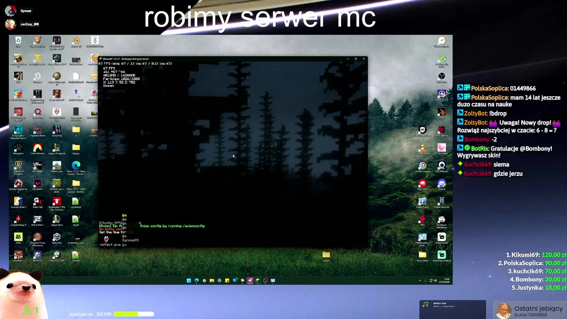This screenshot has height=319, width=567.
Task: Open the Ubisoft Connect desktop icon
Action: 422,167
